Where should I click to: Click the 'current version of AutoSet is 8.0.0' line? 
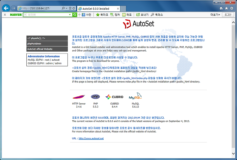131,121
